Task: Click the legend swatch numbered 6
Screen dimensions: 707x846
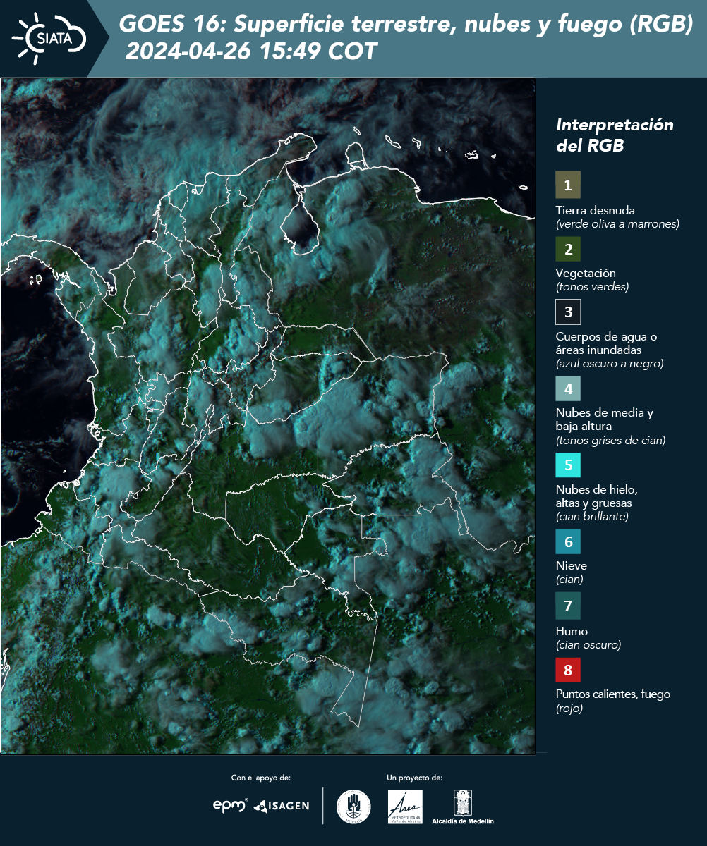Action: click(568, 542)
